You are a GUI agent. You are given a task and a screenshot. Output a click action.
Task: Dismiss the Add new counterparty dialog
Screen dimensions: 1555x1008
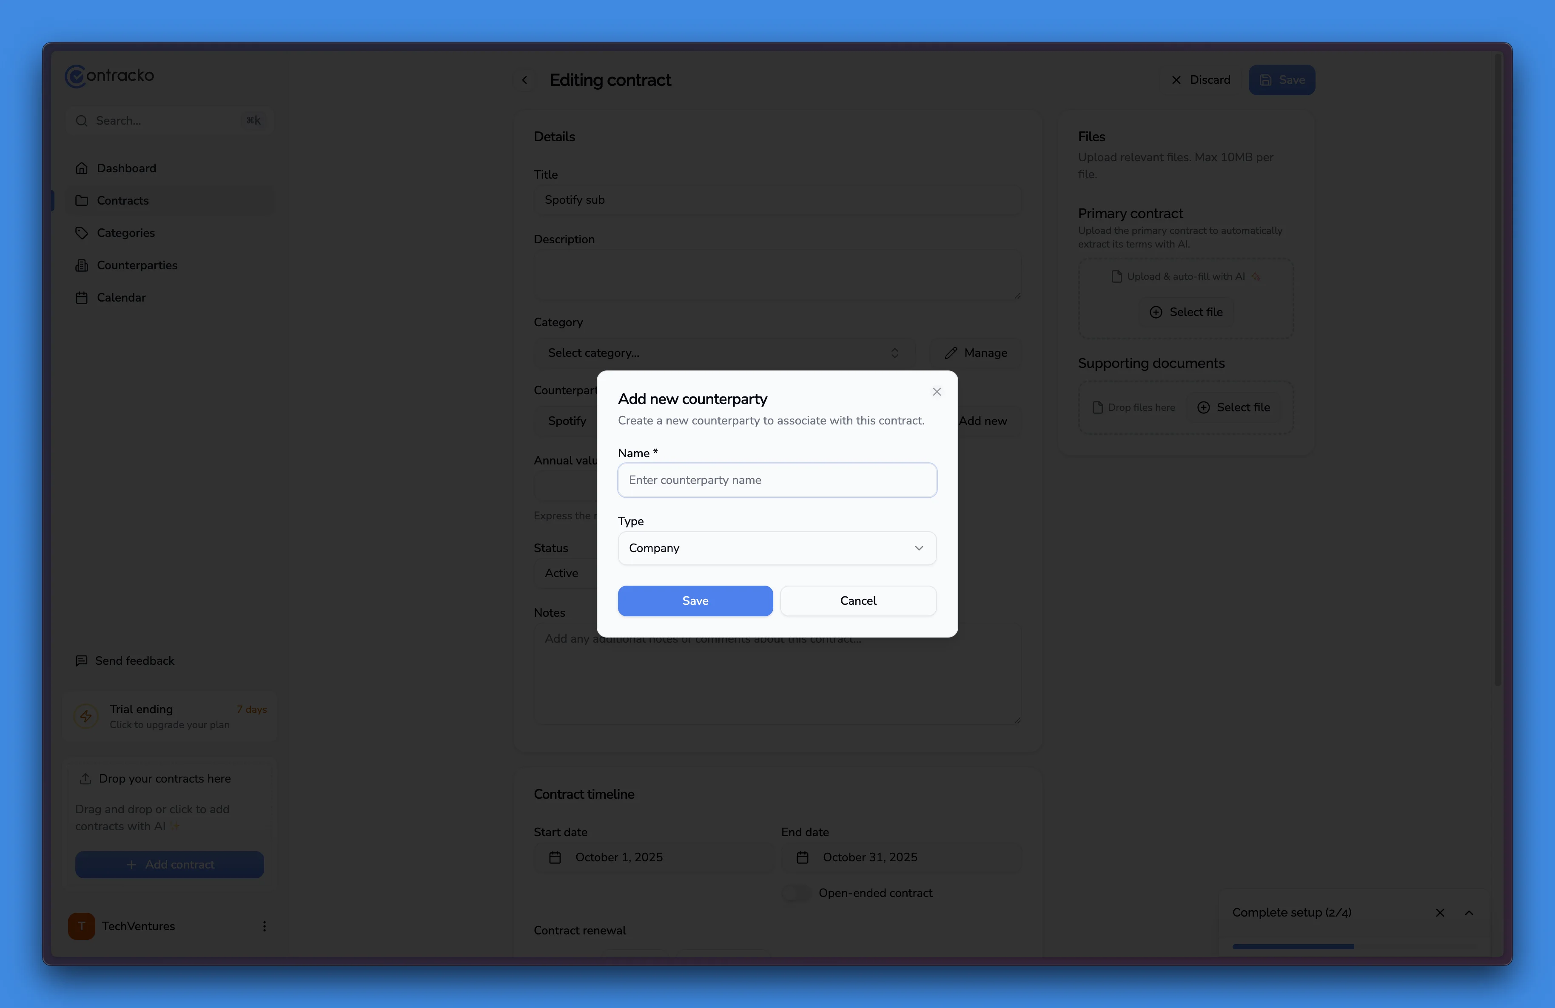[936, 392]
